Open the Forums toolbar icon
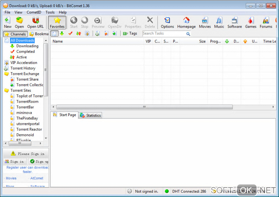 (266, 23)
